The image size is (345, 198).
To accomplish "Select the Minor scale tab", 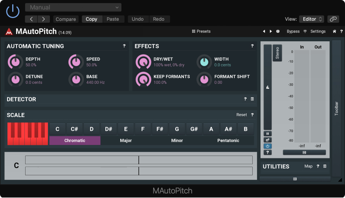I will pos(177,140).
